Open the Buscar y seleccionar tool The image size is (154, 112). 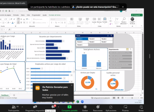coord(124,21)
